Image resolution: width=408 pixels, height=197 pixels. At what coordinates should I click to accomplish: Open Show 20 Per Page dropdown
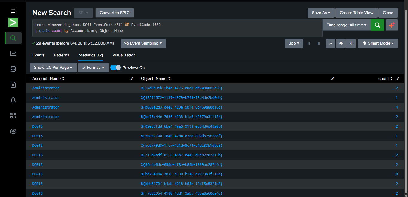[53, 68]
